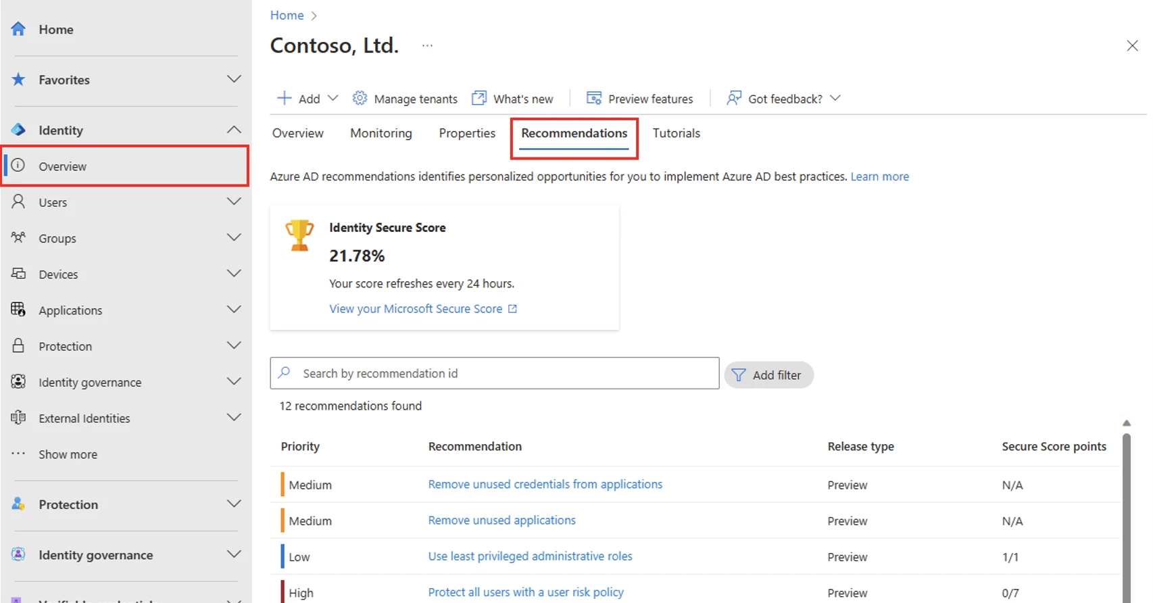Click the Search by recommendation id field
This screenshot has width=1153, height=603.
[495, 373]
